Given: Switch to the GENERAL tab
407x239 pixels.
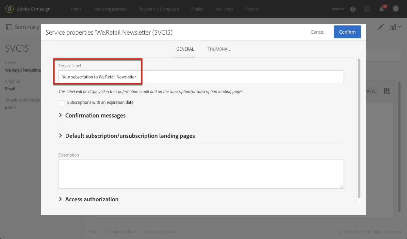Looking at the screenshot, I should [x=185, y=49].
